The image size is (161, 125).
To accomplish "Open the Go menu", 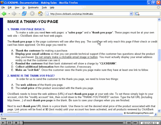I will point(24,8).
